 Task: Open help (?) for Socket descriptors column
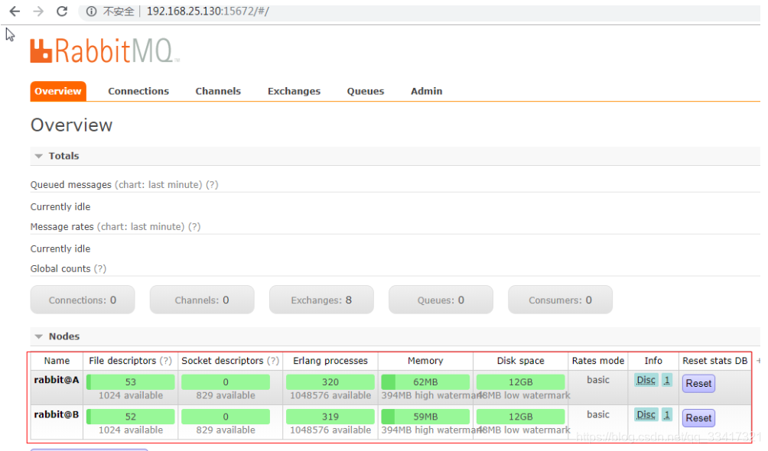pos(273,361)
